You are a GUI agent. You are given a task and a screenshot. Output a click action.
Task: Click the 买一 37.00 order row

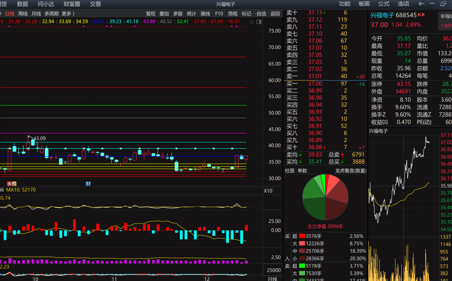tap(325, 84)
